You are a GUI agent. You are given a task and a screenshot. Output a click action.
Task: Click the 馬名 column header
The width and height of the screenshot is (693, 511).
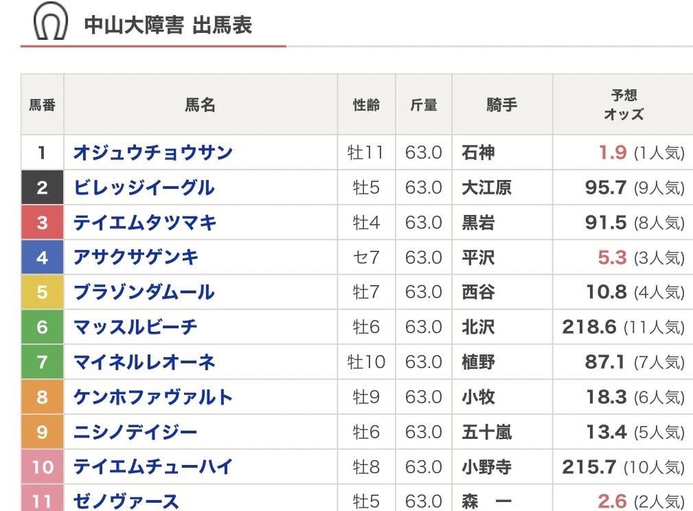pyautogui.click(x=200, y=105)
